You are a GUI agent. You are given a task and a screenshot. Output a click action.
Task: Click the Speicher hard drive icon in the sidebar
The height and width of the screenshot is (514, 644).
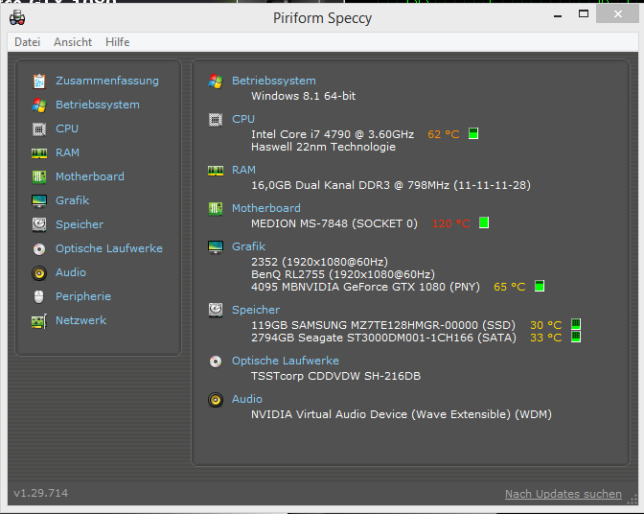point(39,224)
